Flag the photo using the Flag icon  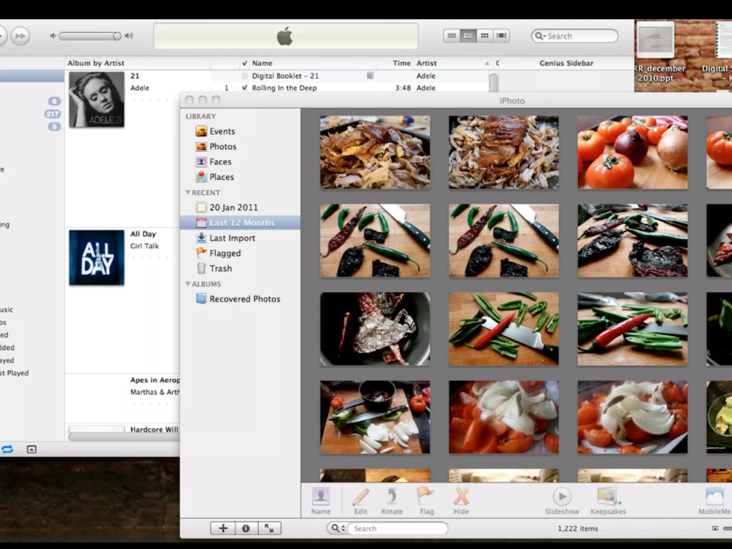(426, 496)
